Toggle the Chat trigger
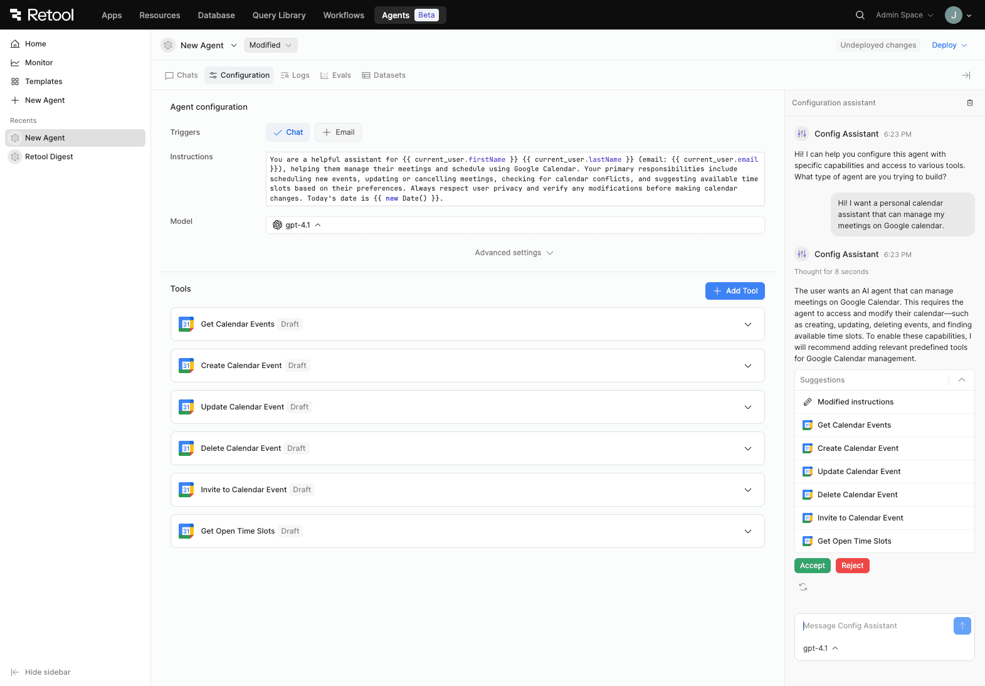The image size is (985, 686). (288, 132)
